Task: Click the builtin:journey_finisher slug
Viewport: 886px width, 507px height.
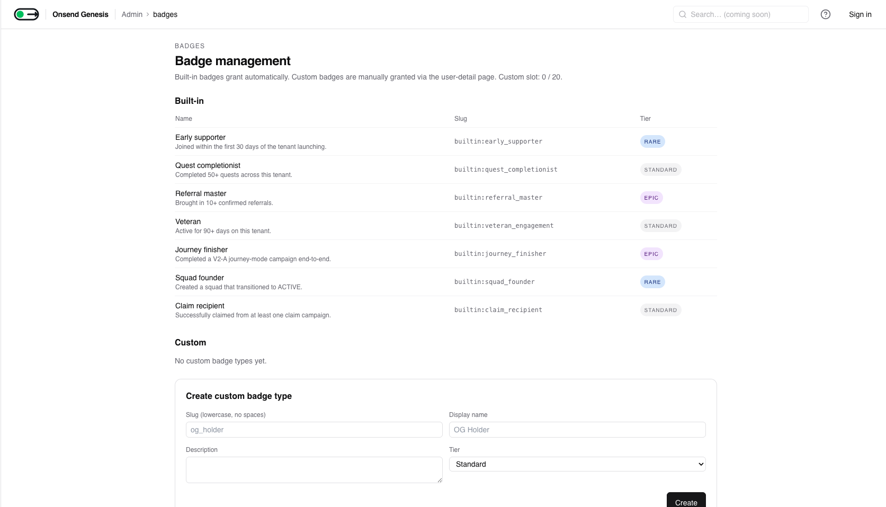Action: (x=500, y=254)
